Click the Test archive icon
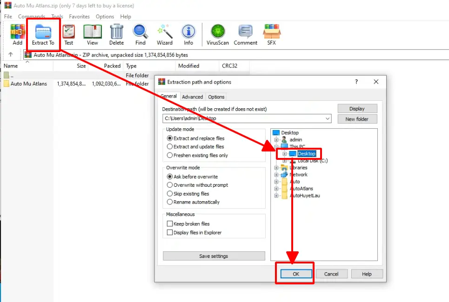 [69, 32]
